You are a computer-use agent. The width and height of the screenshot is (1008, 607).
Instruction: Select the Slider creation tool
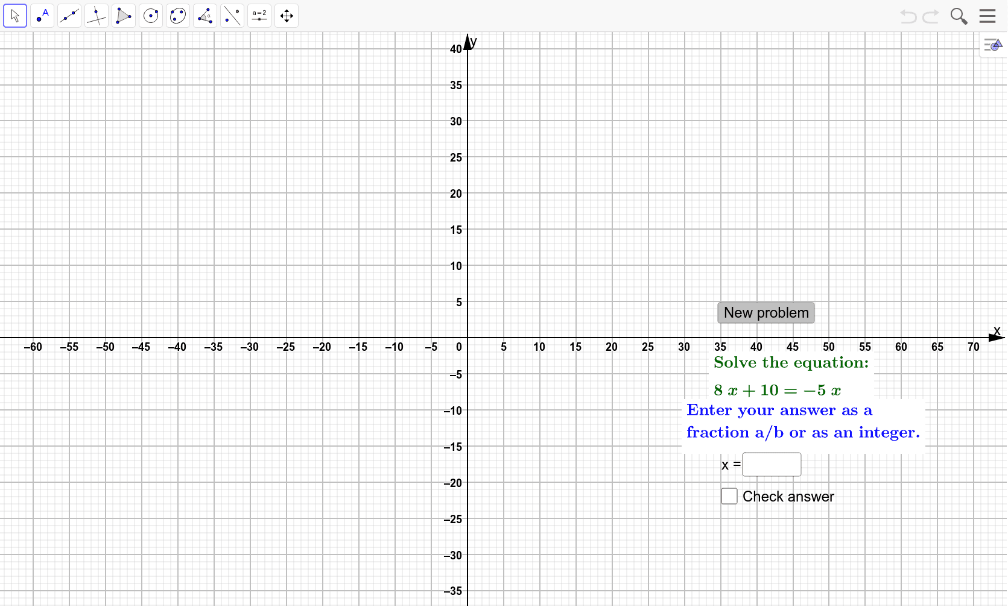[x=259, y=16]
